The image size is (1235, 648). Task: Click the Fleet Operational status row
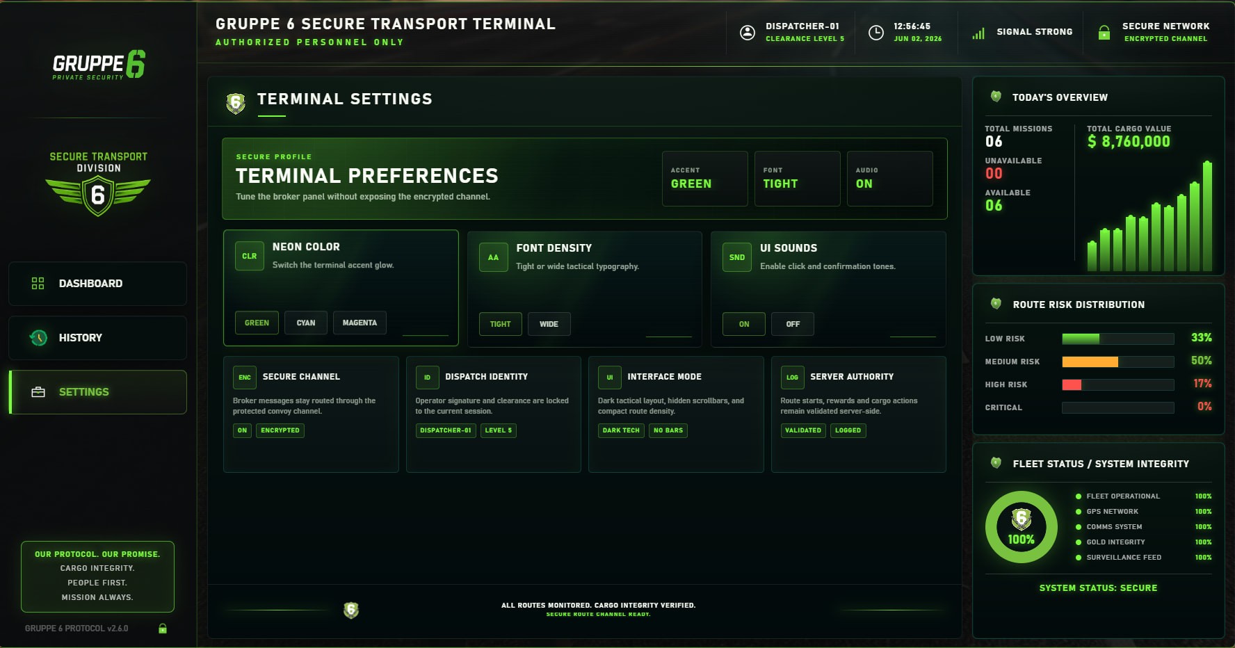pos(1144,496)
